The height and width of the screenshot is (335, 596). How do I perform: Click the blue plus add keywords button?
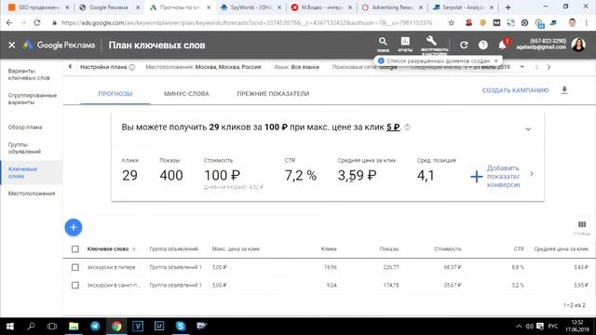(74, 227)
